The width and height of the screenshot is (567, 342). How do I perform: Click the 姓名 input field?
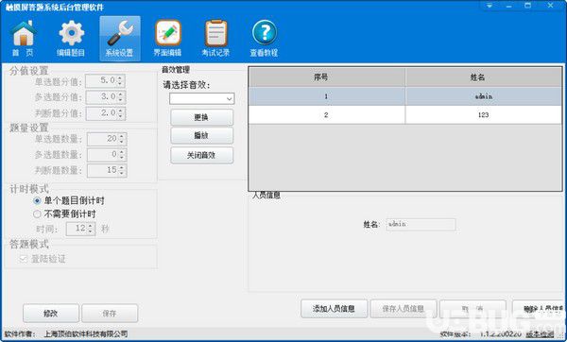pos(421,225)
